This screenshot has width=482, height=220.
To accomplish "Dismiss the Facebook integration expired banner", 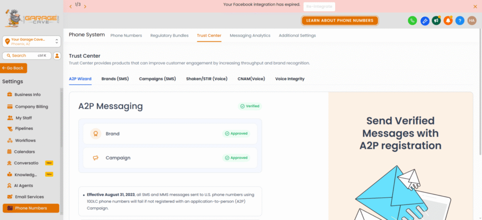I will 475,6.
